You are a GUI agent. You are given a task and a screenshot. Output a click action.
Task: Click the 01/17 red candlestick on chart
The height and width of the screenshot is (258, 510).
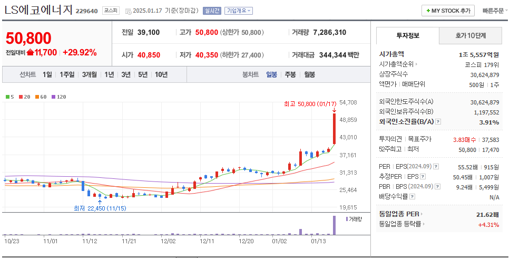point(334,128)
